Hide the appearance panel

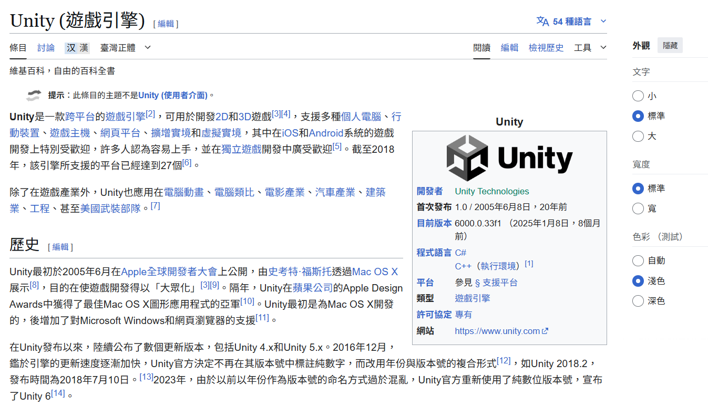670,46
